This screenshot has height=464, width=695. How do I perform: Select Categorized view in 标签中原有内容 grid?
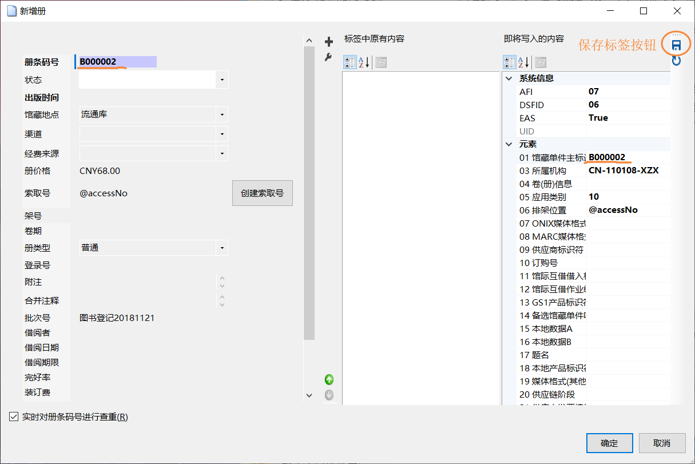point(351,62)
